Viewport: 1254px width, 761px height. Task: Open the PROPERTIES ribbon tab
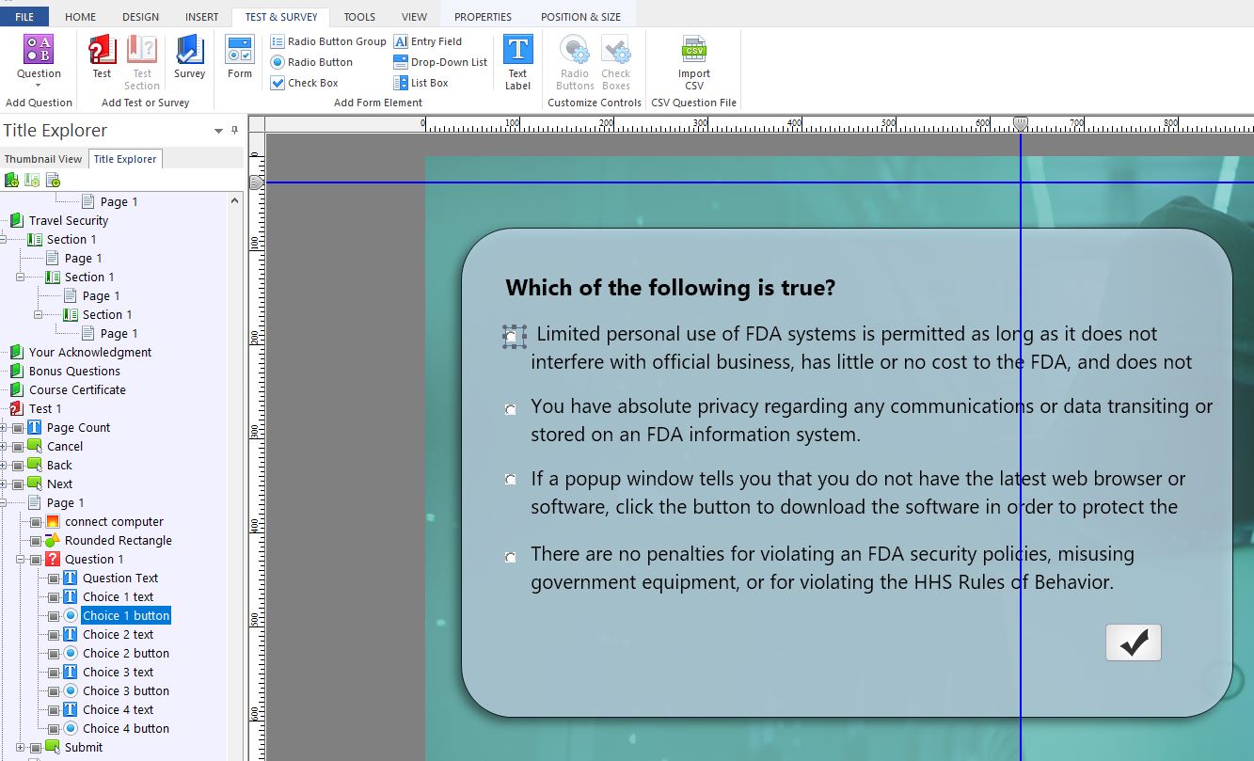pyautogui.click(x=483, y=17)
